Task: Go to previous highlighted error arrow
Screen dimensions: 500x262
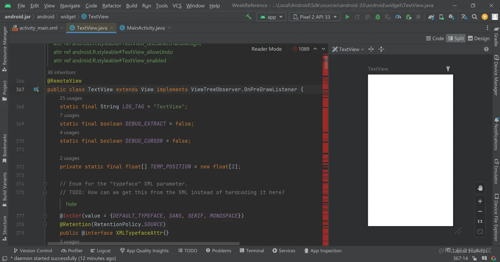Action: point(315,49)
